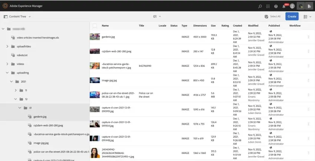Collapse the uploadImg folder
Viewport: 315px width, 161px height.
(x=7, y=73)
